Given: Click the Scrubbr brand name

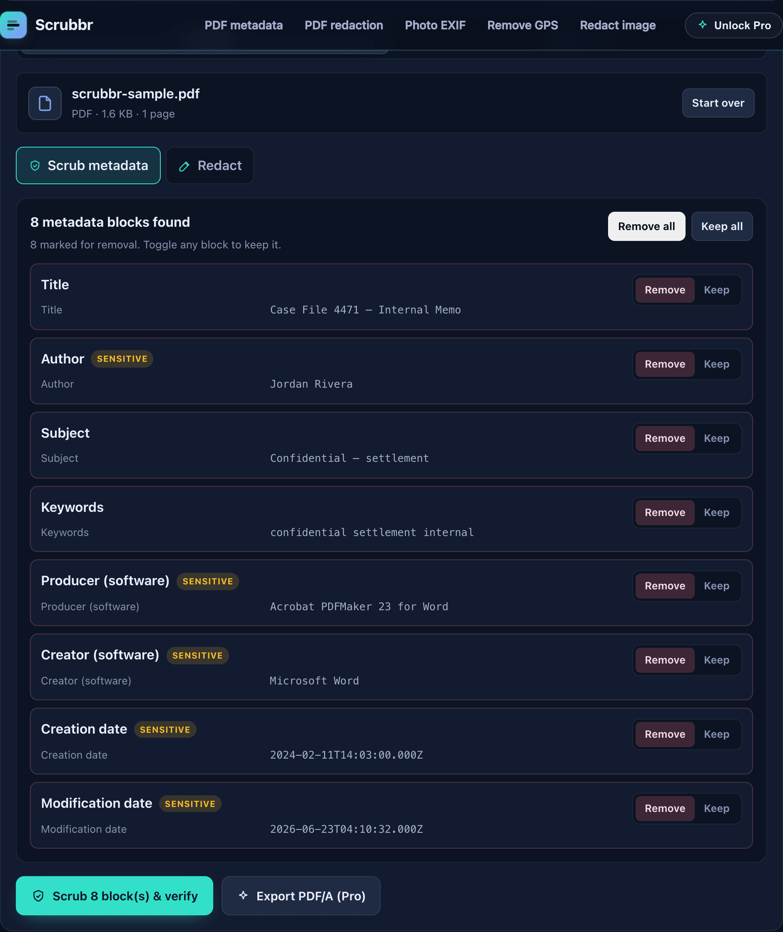Looking at the screenshot, I should (64, 25).
